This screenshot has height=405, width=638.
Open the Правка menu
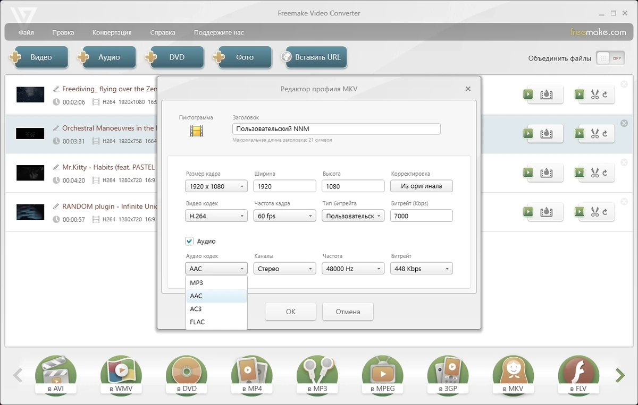coord(63,32)
